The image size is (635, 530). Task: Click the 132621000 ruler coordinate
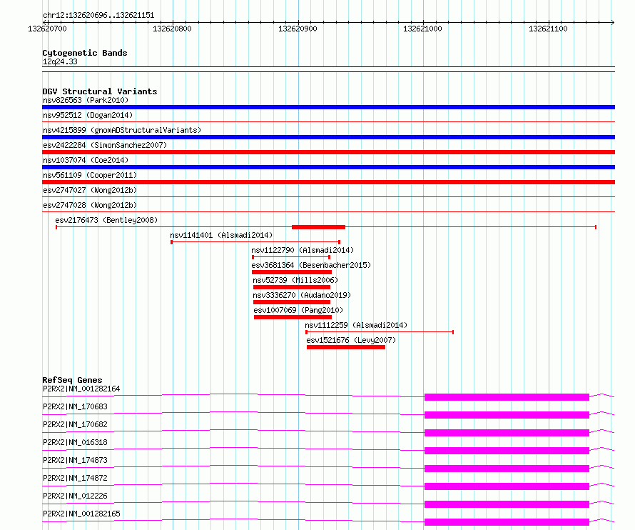point(422,29)
